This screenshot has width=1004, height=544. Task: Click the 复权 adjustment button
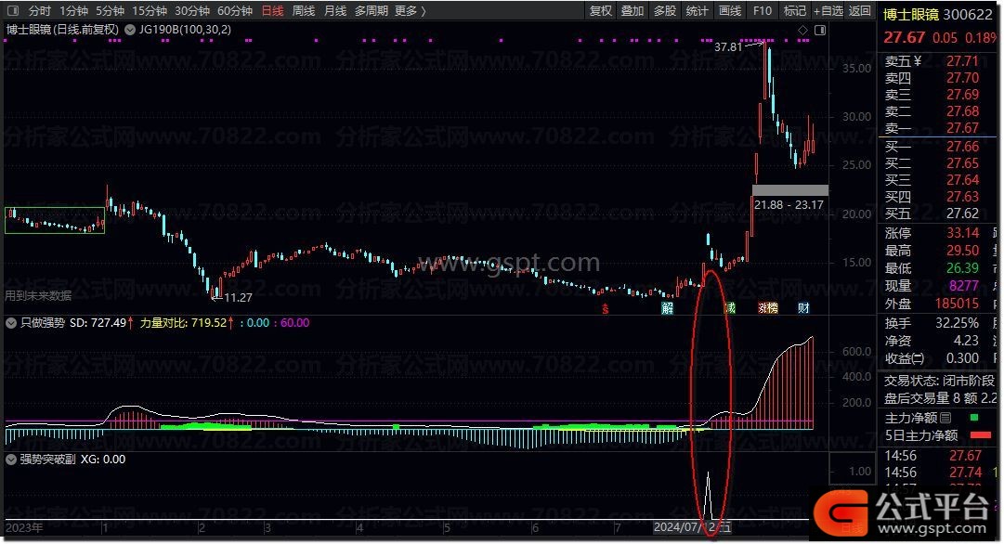601,11
